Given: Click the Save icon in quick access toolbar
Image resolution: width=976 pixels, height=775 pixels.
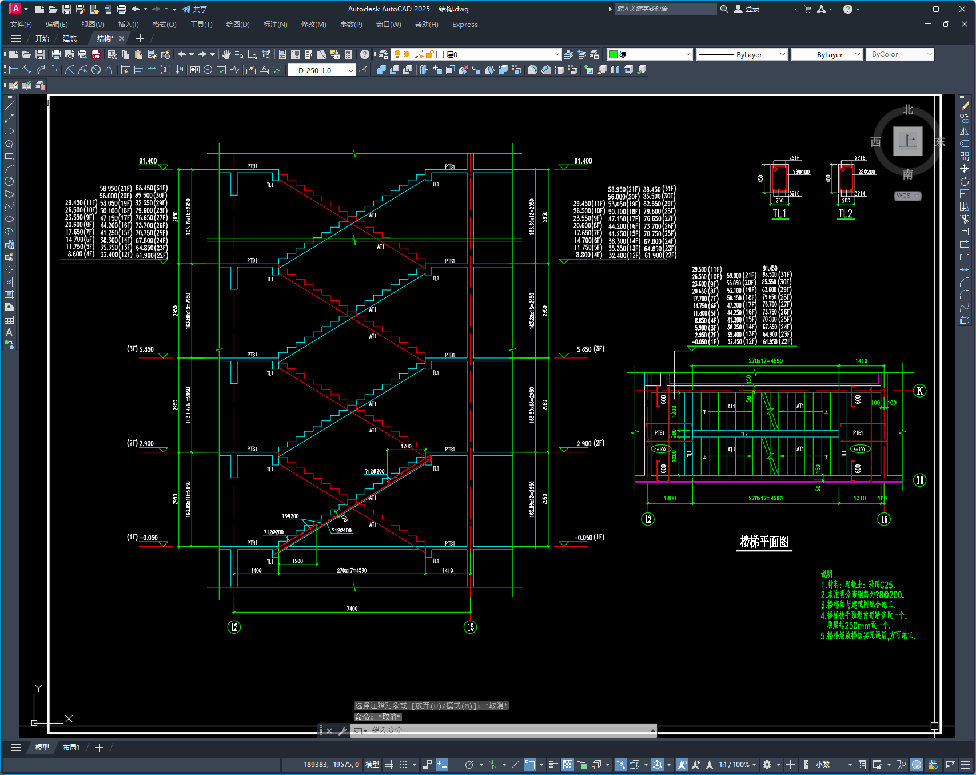Looking at the screenshot, I should click(x=66, y=9).
